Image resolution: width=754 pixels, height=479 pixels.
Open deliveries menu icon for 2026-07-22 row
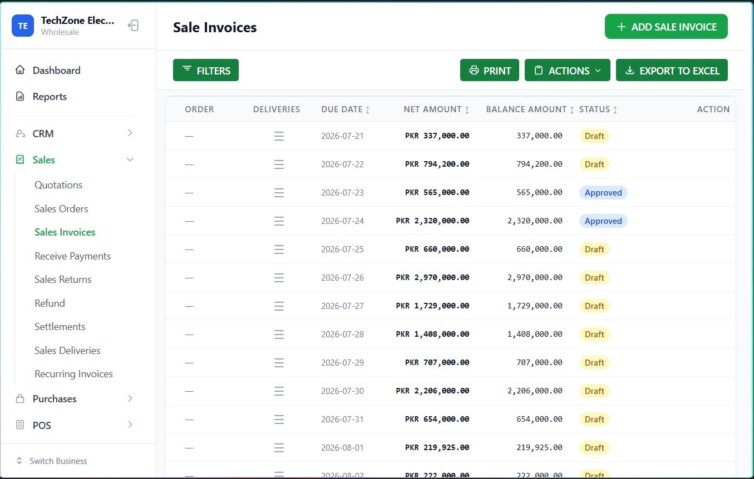(279, 164)
